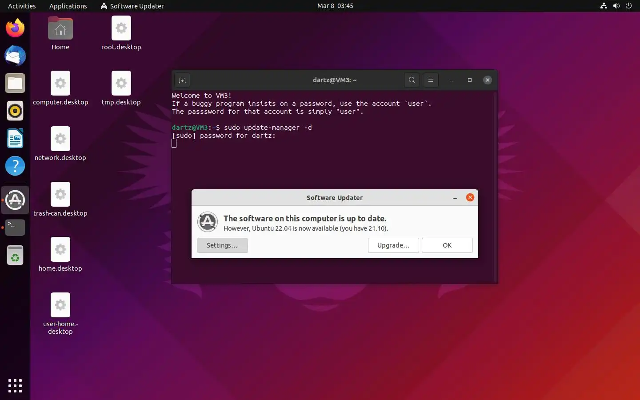Click the 'sudo update-manager -d' command text
This screenshot has height=400, width=640.
point(268,128)
